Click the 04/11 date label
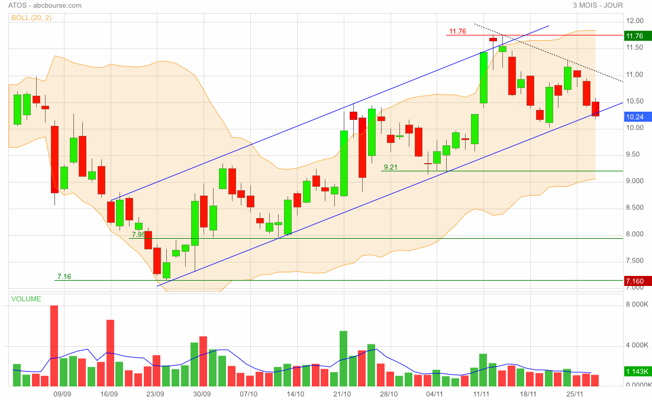 point(434,394)
